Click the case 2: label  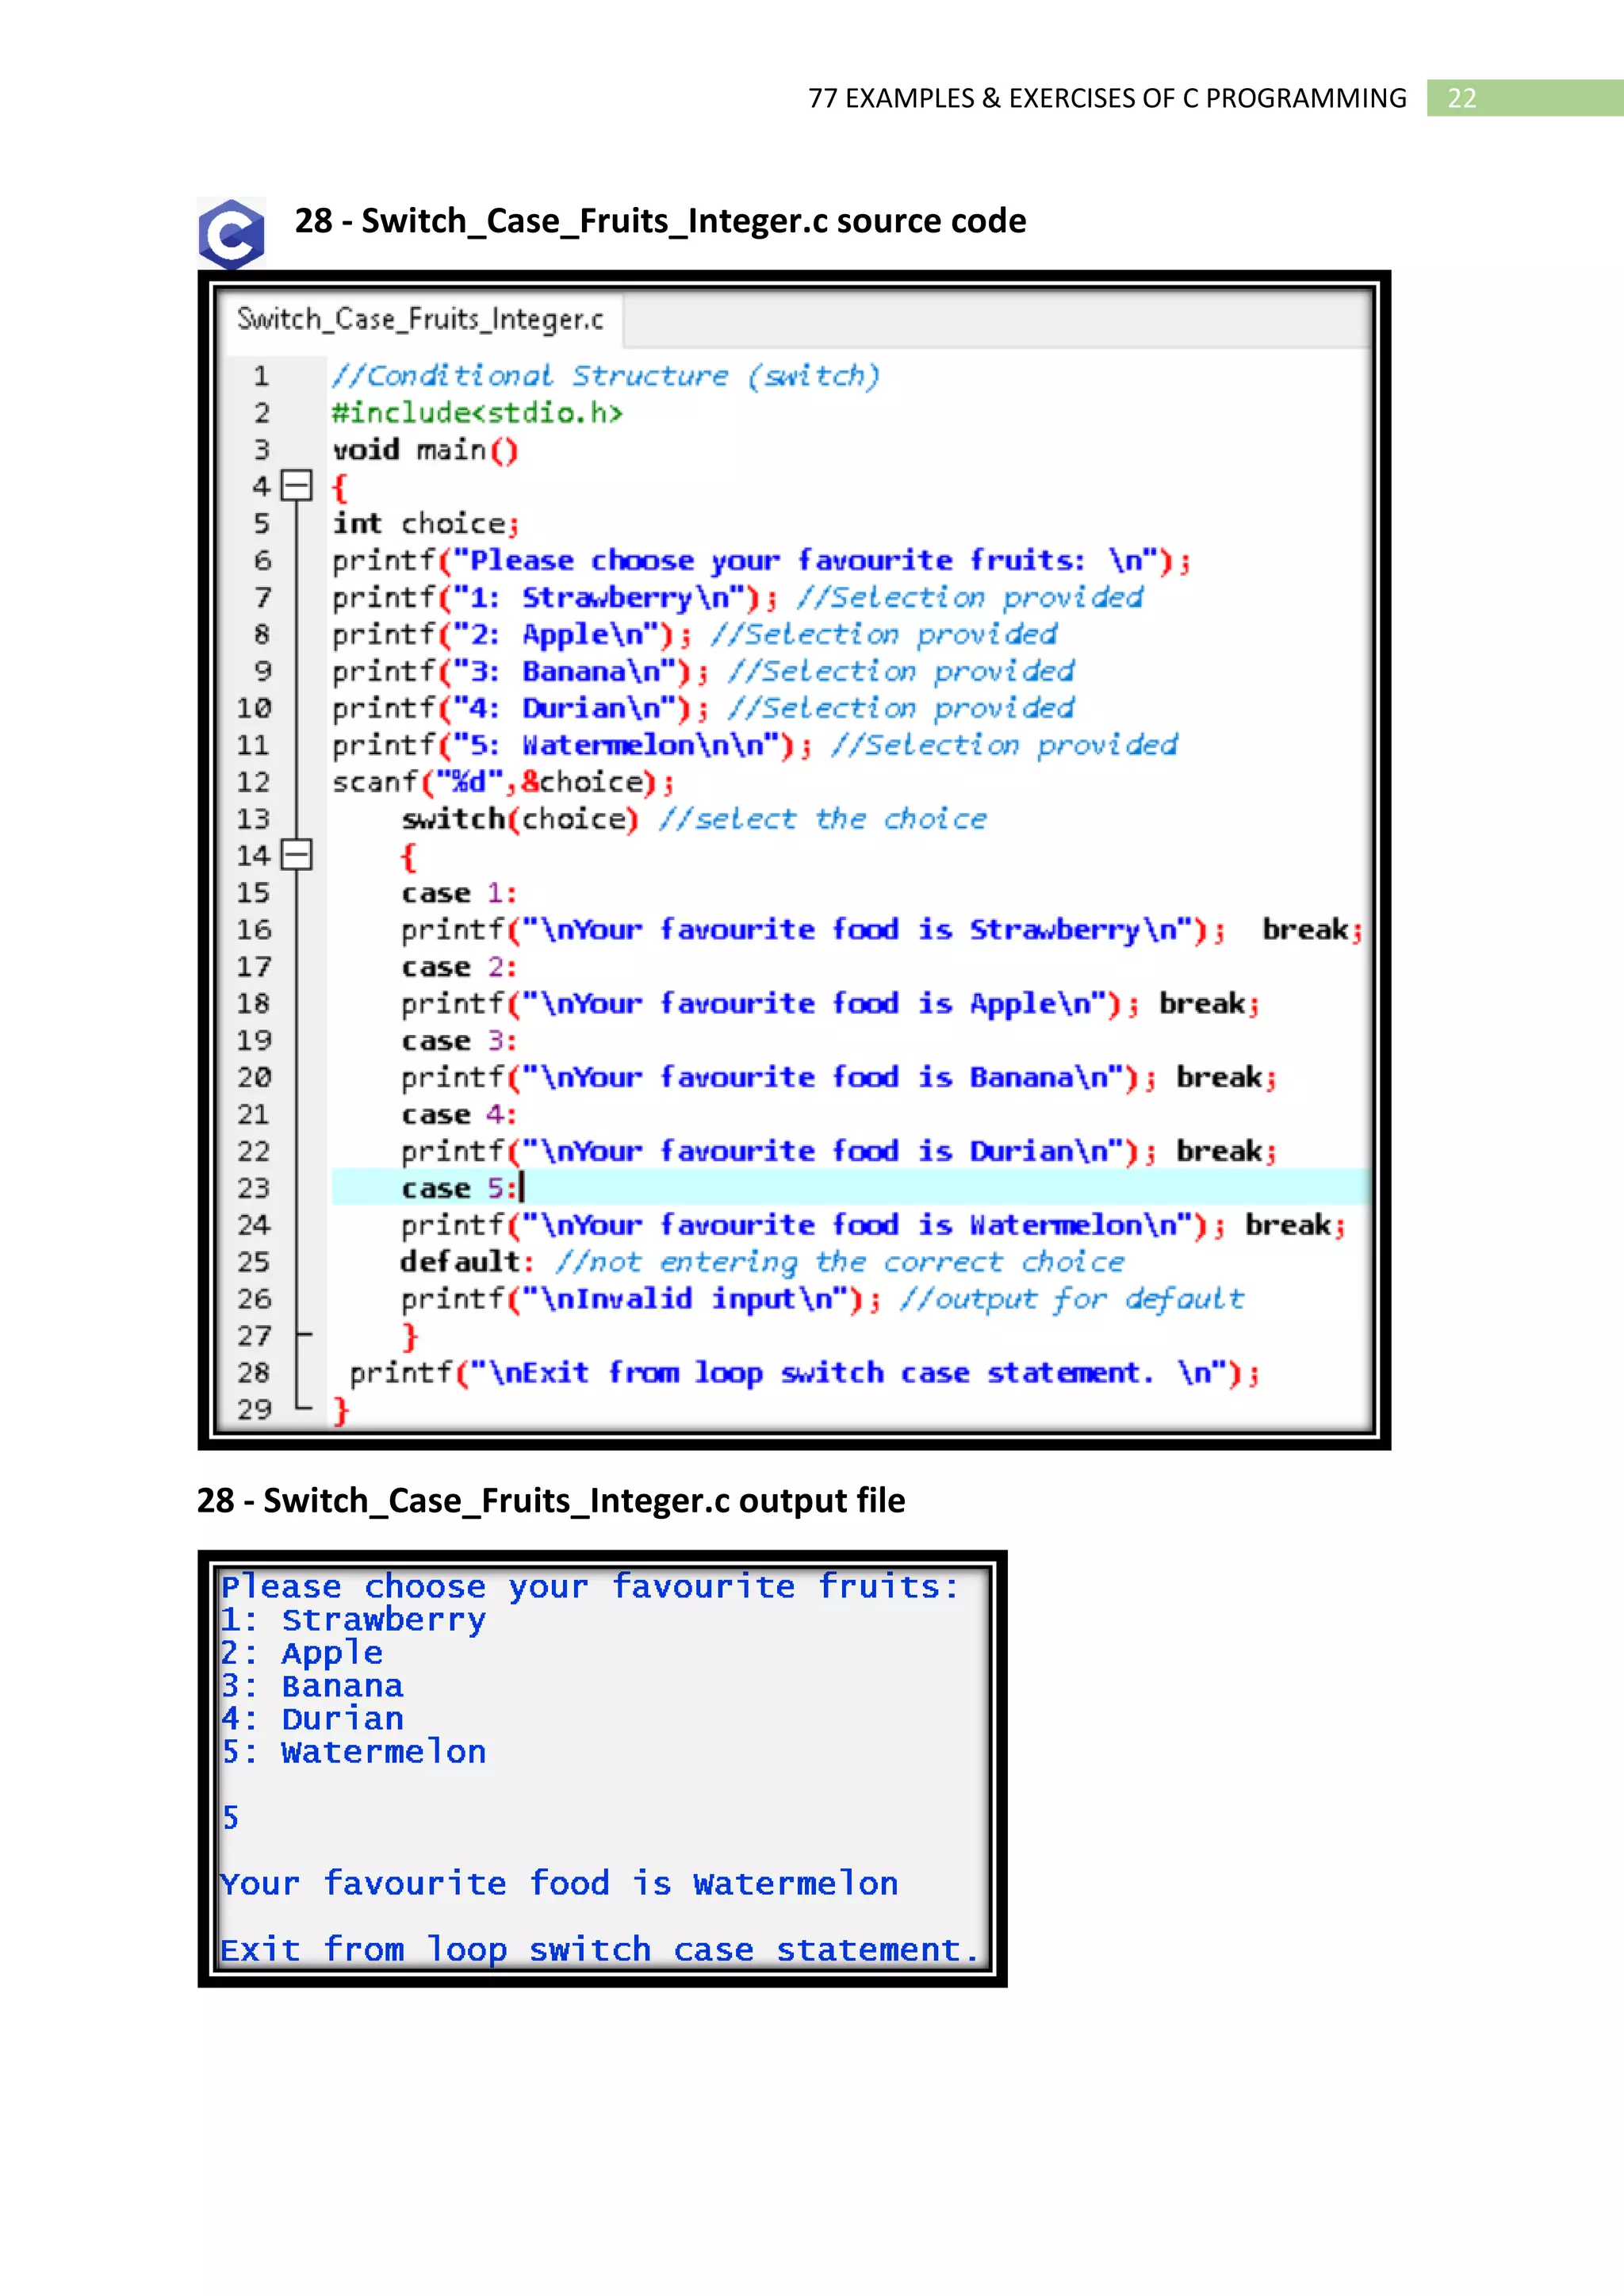pos(459,967)
